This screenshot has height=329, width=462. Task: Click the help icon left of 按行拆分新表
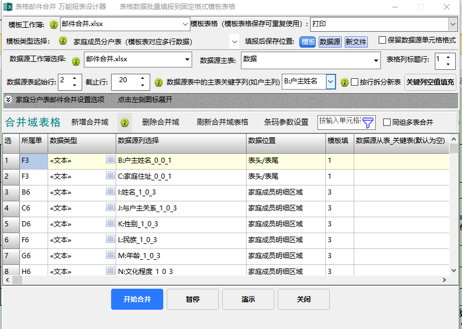point(344,82)
